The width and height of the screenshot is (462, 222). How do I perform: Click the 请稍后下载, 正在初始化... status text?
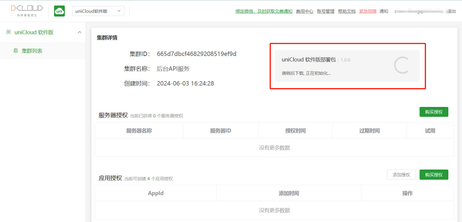tap(306, 73)
